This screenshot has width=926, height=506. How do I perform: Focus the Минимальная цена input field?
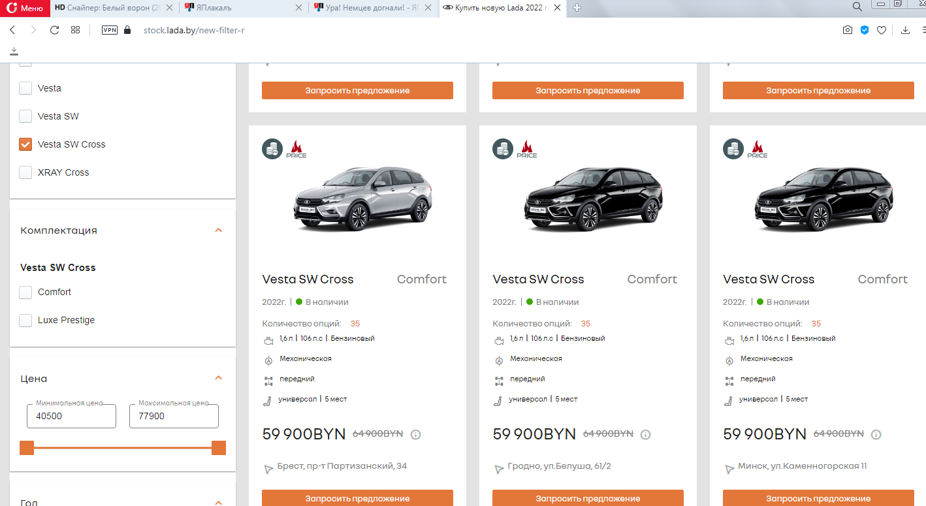tap(71, 416)
